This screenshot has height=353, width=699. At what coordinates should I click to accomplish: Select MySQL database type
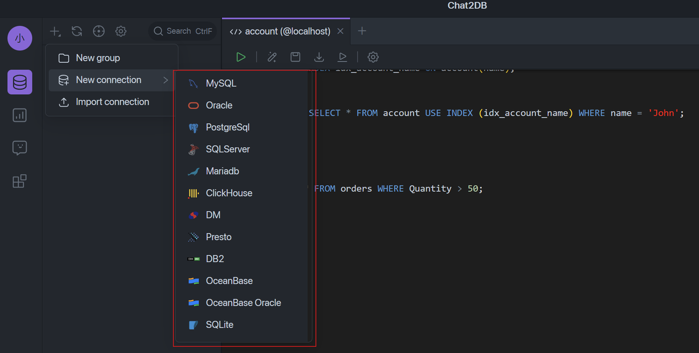[x=221, y=83]
